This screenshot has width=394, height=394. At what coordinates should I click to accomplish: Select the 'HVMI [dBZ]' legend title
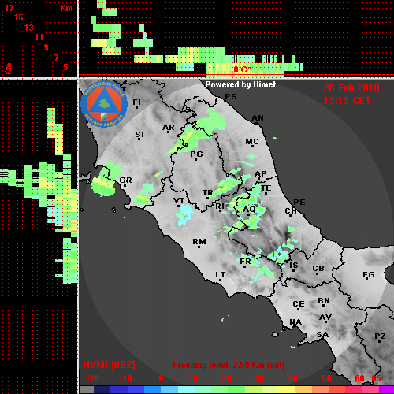(109, 365)
